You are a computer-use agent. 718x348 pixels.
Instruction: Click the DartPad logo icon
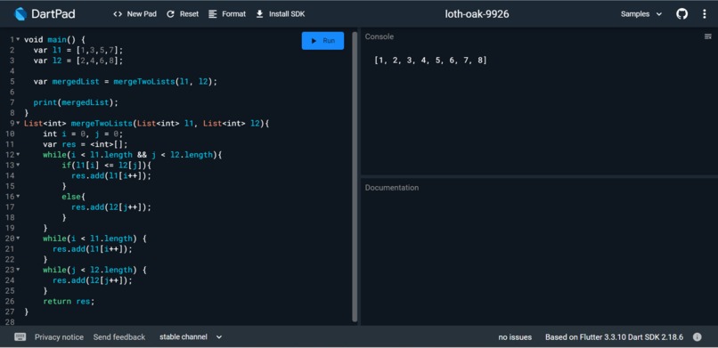pyautogui.click(x=20, y=14)
